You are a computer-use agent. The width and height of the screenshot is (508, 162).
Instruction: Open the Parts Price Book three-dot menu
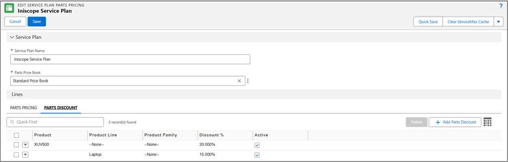tap(248, 81)
